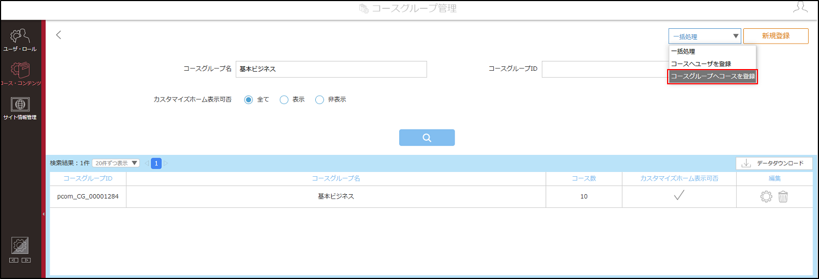
Task: Sort by コースグループ名 column header
Action: pyautogui.click(x=336, y=178)
